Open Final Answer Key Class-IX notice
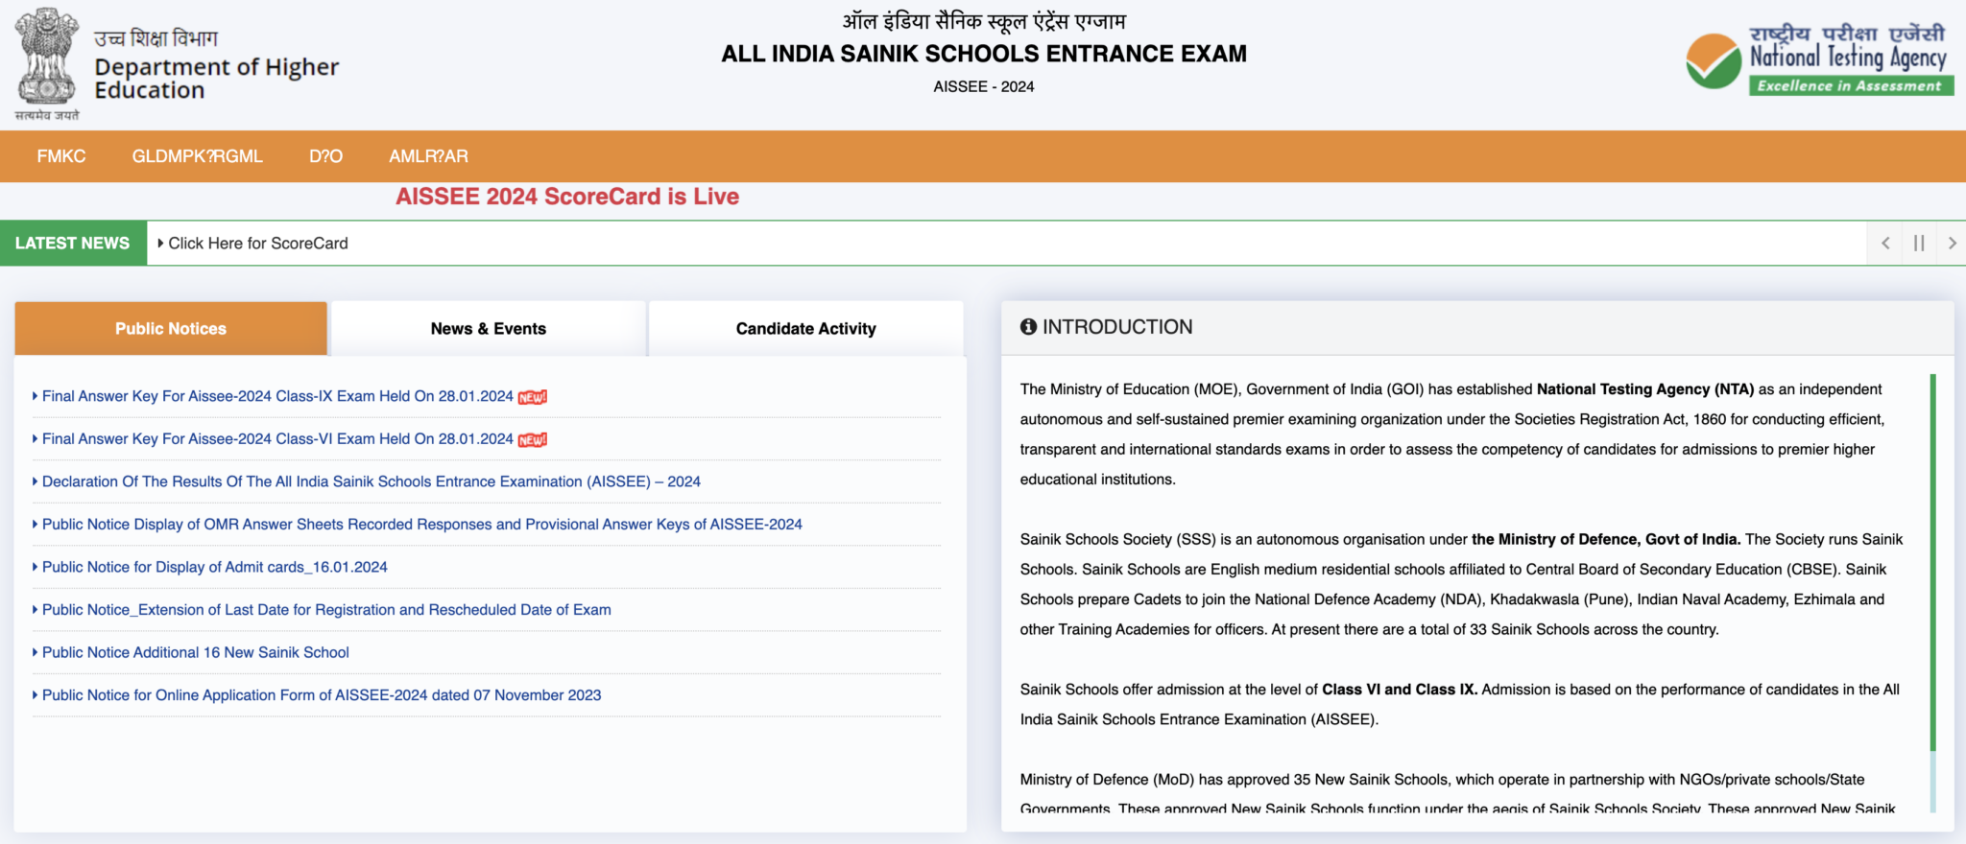 pos(277,396)
